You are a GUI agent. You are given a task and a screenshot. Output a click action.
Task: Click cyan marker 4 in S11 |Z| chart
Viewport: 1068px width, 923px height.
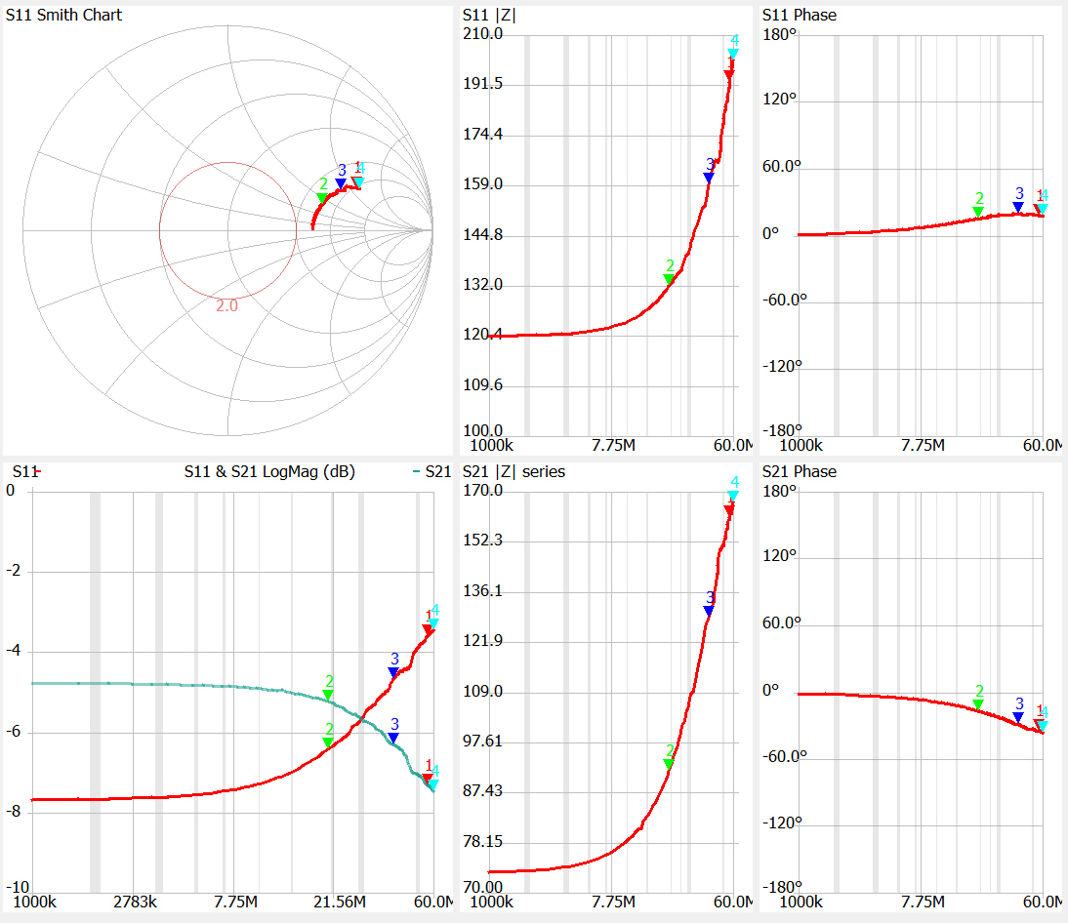pos(734,54)
